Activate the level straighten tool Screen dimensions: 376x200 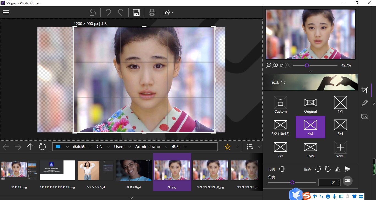348,181
